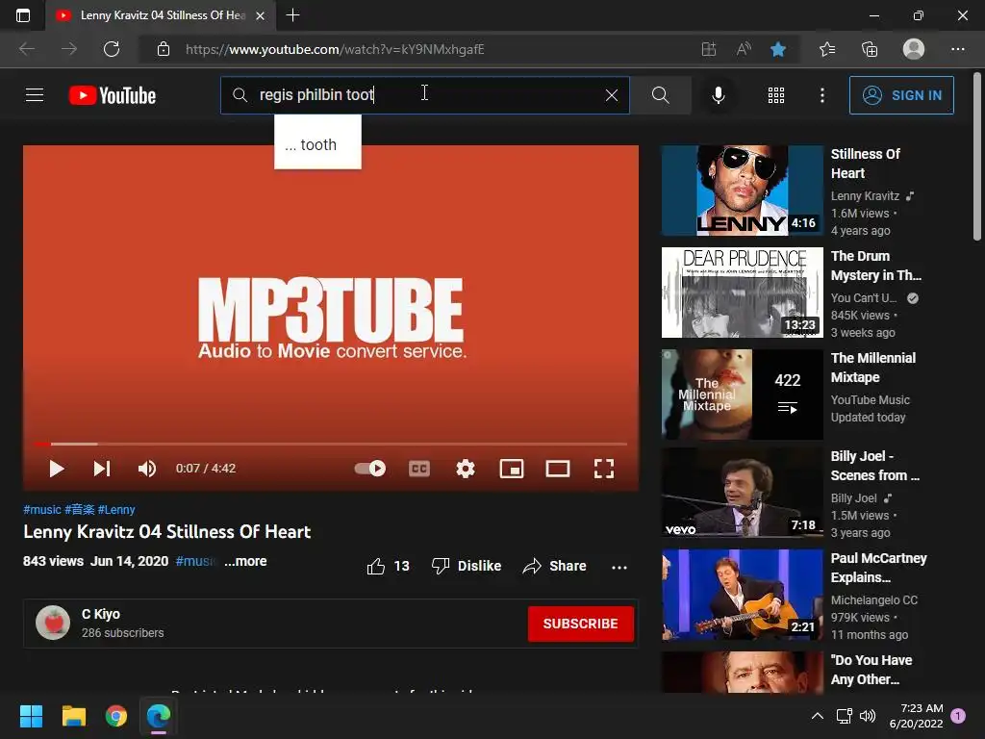Play the video
985x739 pixels.
[x=57, y=469]
